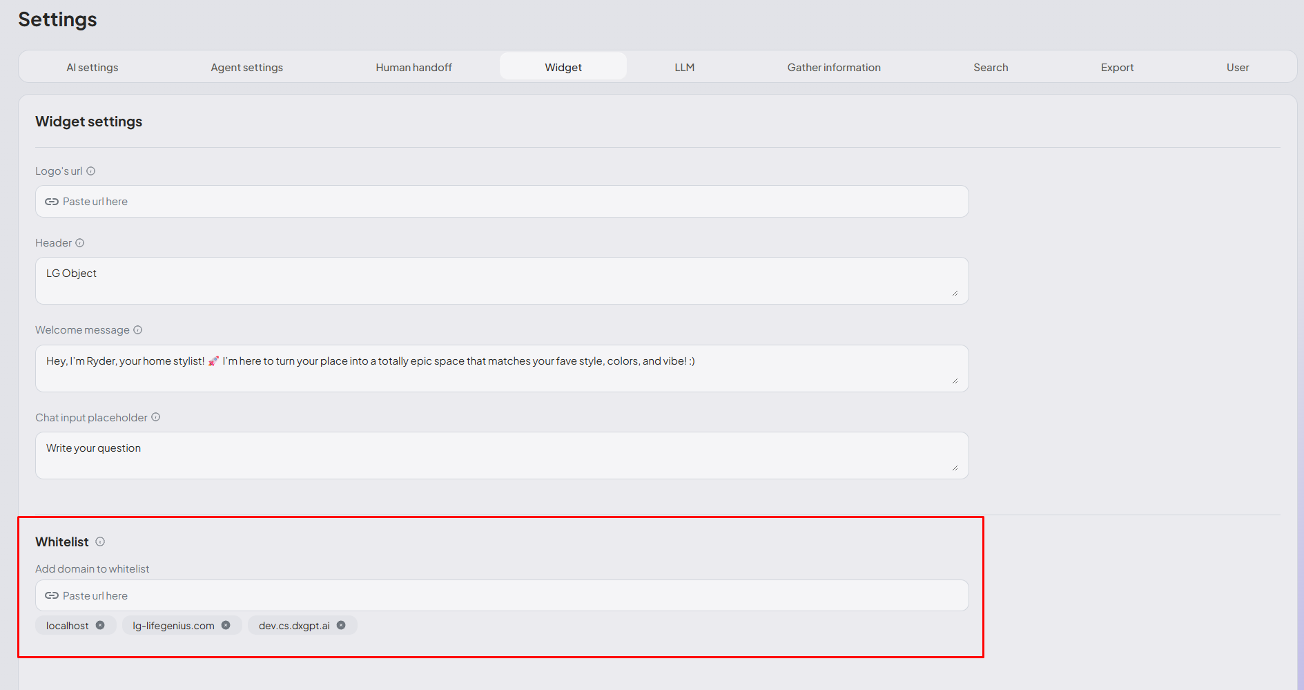Open the Human handoff tab
The image size is (1304, 690).
pyautogui.click(x=413, y=67)
